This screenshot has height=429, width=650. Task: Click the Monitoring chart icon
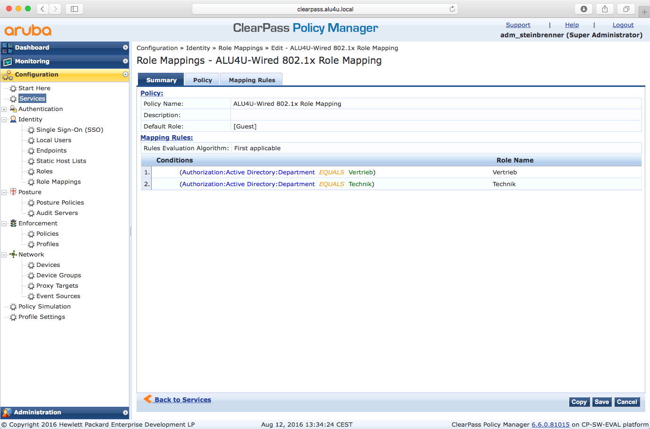click(x=8, y=61)
